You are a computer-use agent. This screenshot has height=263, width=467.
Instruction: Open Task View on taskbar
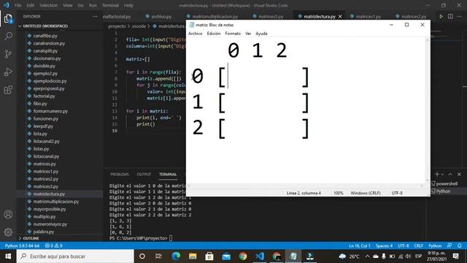pyautogui.click(x=158, y=256)
